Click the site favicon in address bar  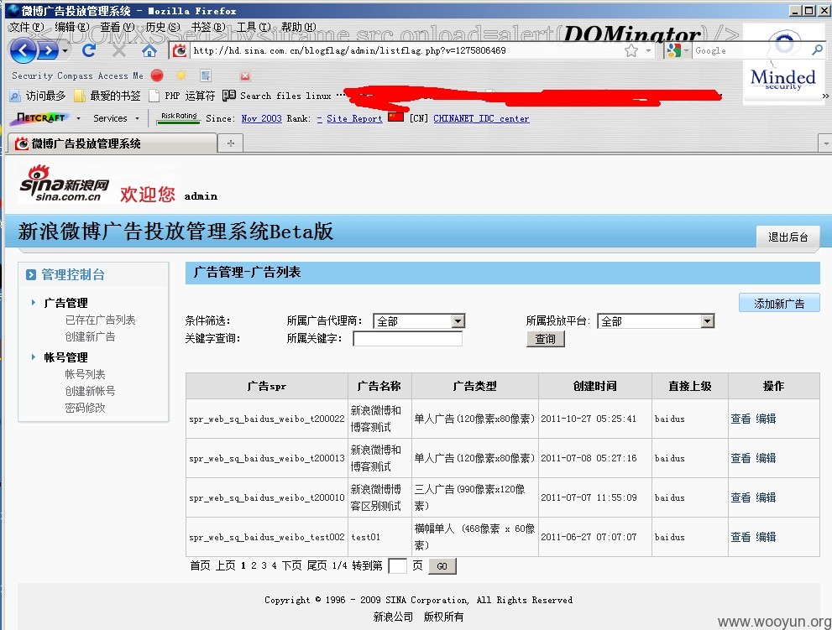tap(180, 51)
